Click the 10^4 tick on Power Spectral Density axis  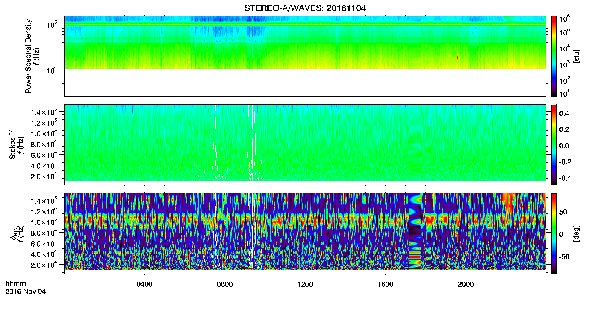(x=52, y=70)
